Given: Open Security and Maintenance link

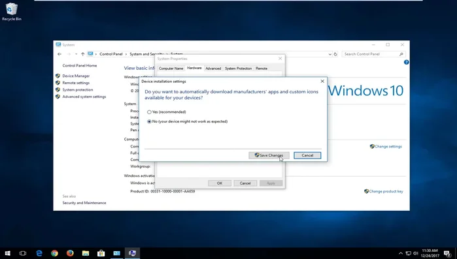Looking at the screenshot, I should 84,203.
